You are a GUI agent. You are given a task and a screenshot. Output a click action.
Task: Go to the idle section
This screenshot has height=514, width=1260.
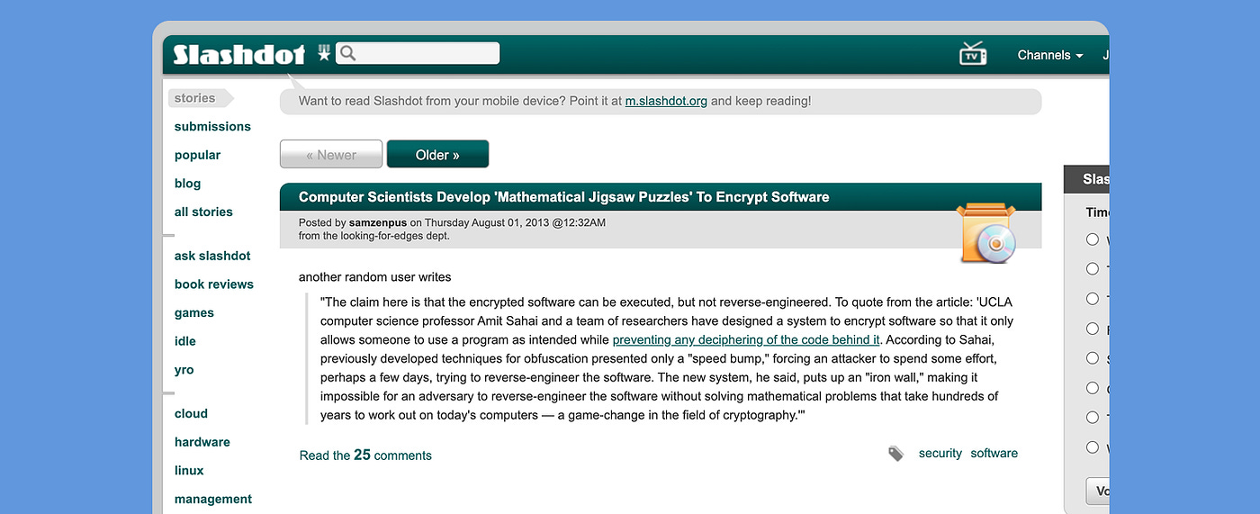point(184,341)
